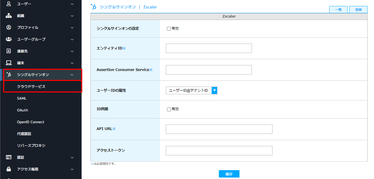The width and height of the screenshot is (374, 179).
Task: Click the ユーザーグループ menu label
Action: 31,39
